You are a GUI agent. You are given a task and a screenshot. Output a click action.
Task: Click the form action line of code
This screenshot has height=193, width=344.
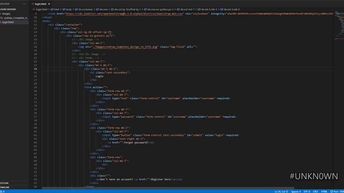96,87
